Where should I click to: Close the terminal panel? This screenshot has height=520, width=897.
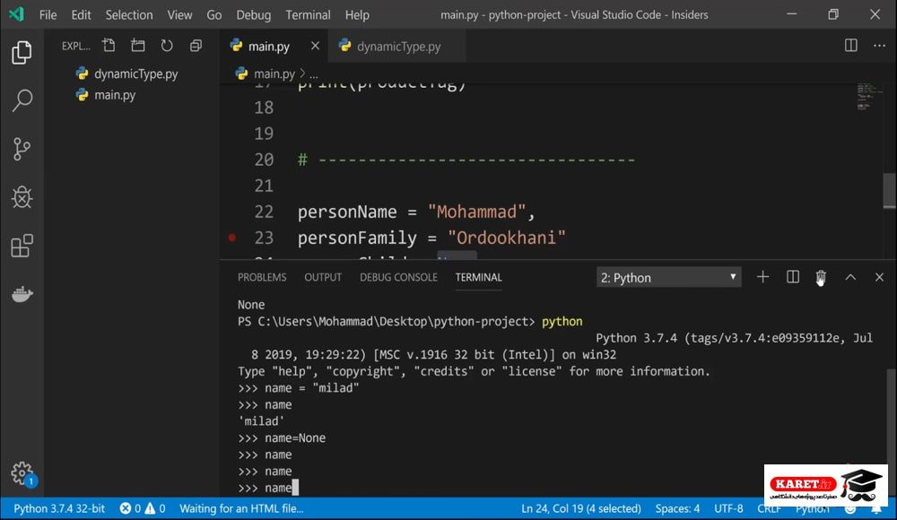coord(879,277)
